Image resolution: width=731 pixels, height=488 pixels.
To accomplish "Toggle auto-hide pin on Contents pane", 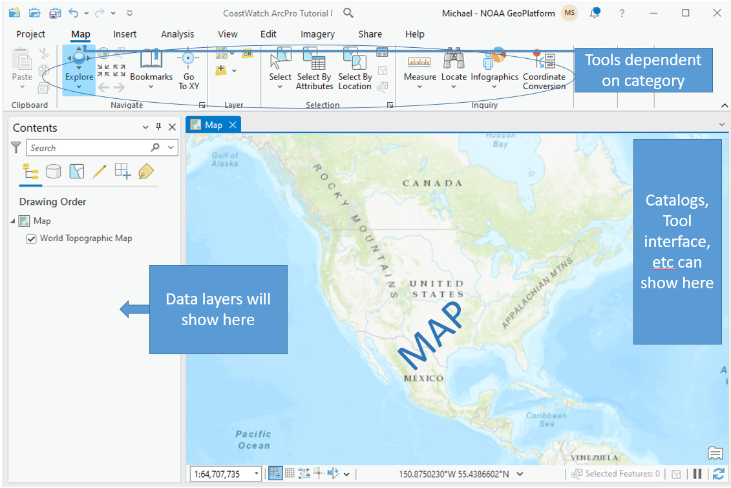I will click(159, 127).
